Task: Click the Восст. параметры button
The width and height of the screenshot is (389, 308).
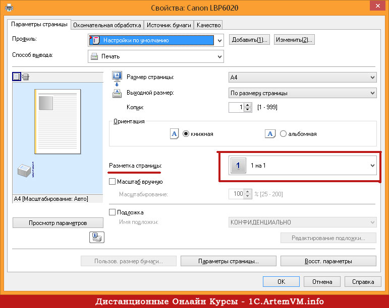Action: (x=328, y=261)
